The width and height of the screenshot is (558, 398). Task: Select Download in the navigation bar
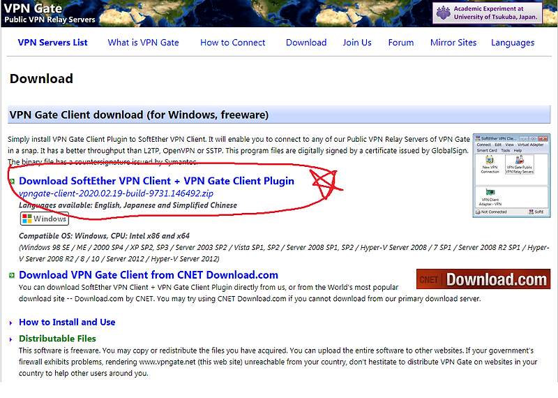tap(306, 43)
